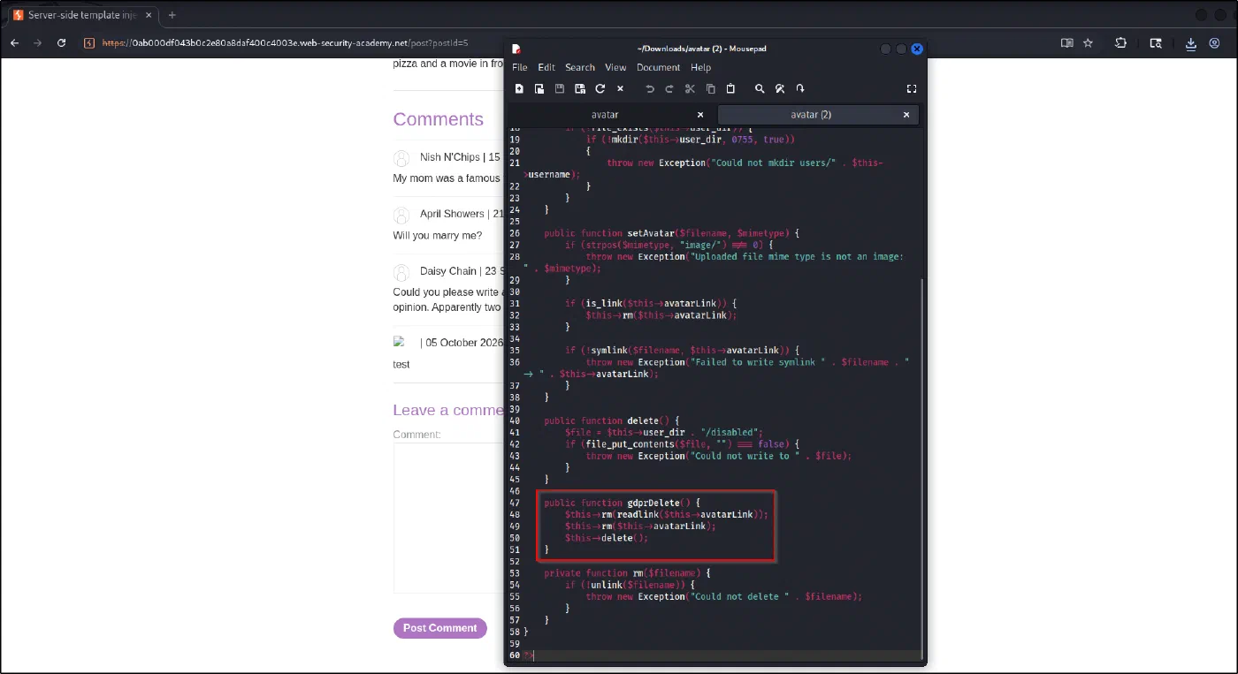Toggle browser reader view icon
The image size is (1238, 674).
(x=1066, y=42)
